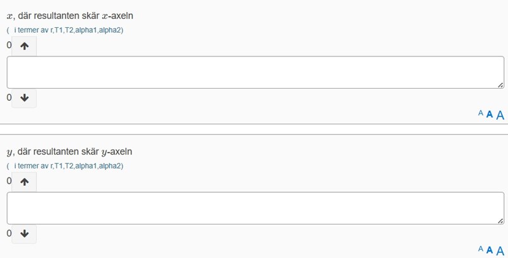
Task: Click down arrow below the x-axeln answer box
Action: pos(24,98)
